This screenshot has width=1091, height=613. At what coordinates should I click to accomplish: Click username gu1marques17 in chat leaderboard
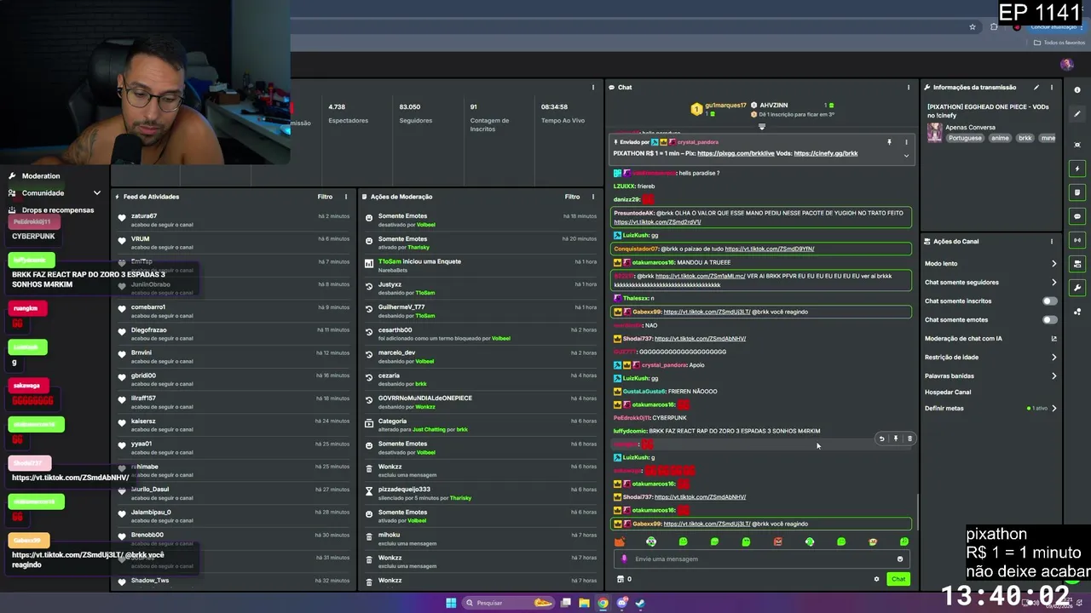tap(725, 105)
